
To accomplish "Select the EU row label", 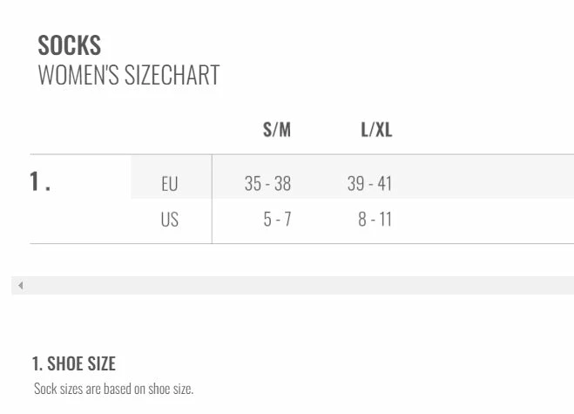I will (169, 184).
